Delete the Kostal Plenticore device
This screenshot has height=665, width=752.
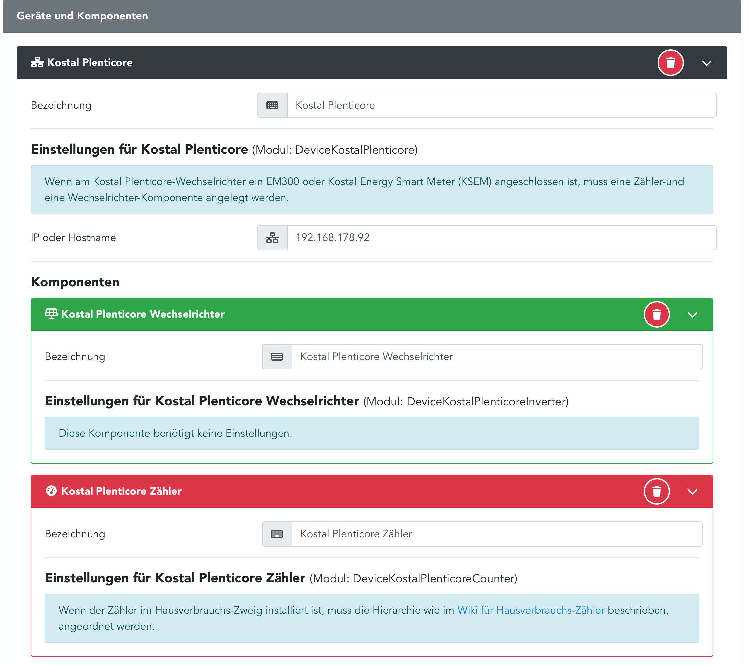coord(670,63)
